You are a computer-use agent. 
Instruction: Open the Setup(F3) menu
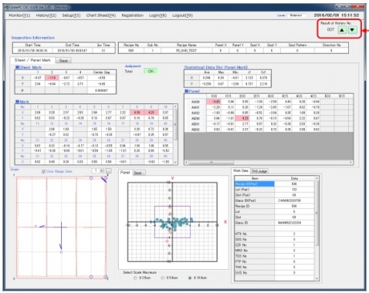pyautogui.click(x=71, y=15)
